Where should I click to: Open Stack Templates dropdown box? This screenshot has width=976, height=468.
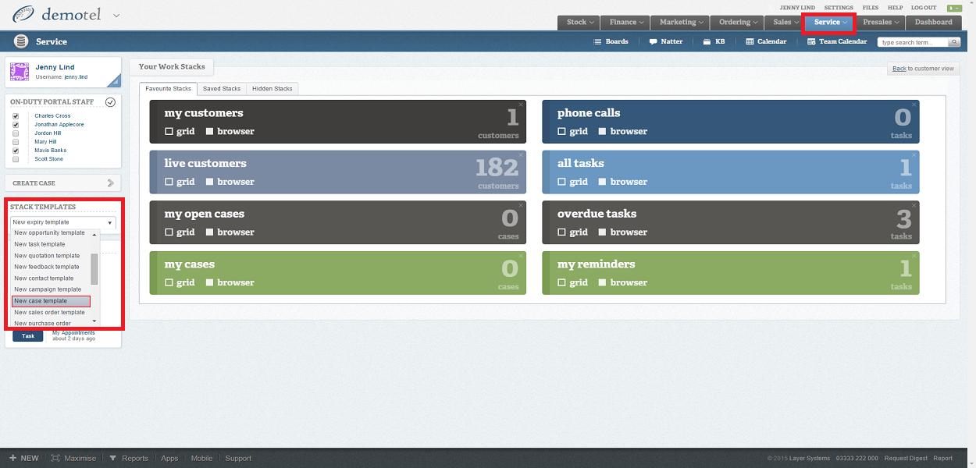pos(63,222)
